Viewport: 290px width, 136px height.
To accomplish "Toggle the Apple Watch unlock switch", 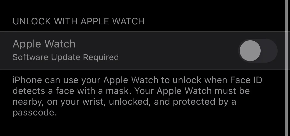I will click(258, 51).
